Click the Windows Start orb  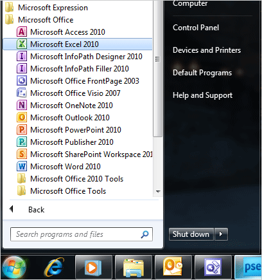15,267
